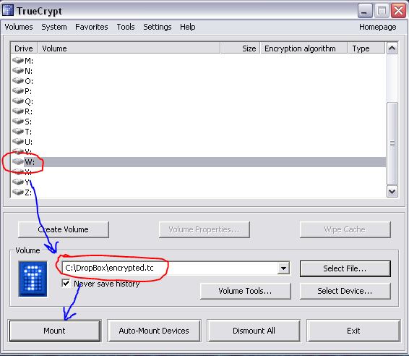The image size is (409, 356).
Task: Click the Size column header
Action: tap(240, 48)
